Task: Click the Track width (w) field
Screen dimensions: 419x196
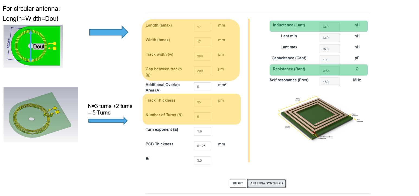Action: pyautogui.click(x=202, y=56)
